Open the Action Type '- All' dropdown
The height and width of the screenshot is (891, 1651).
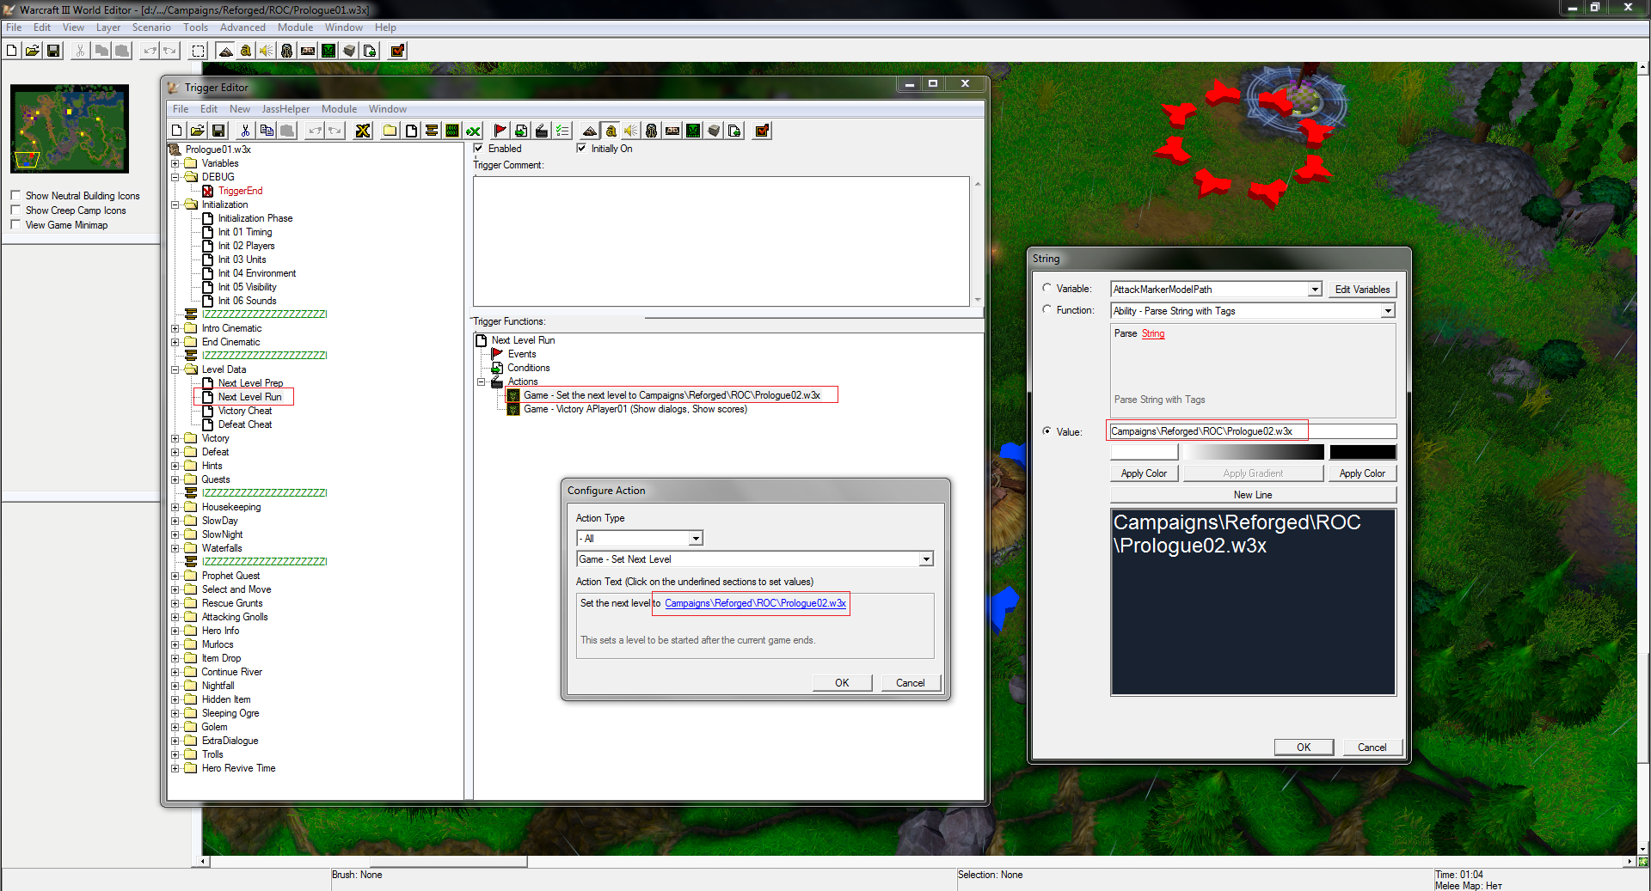[697, 539]
